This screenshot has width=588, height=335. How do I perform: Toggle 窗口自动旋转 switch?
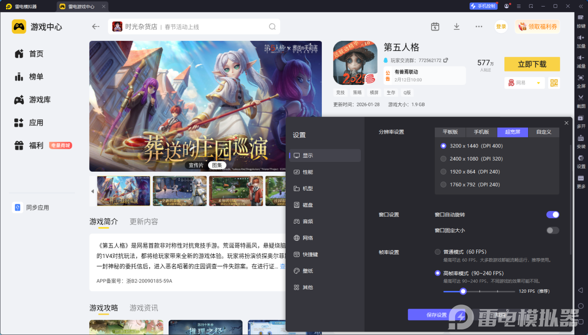[553, 214]
